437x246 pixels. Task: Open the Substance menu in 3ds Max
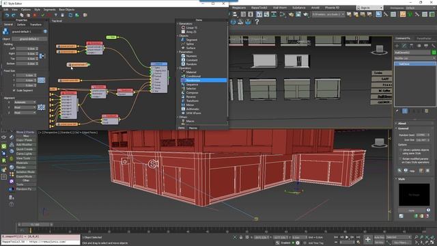point(298,8)
